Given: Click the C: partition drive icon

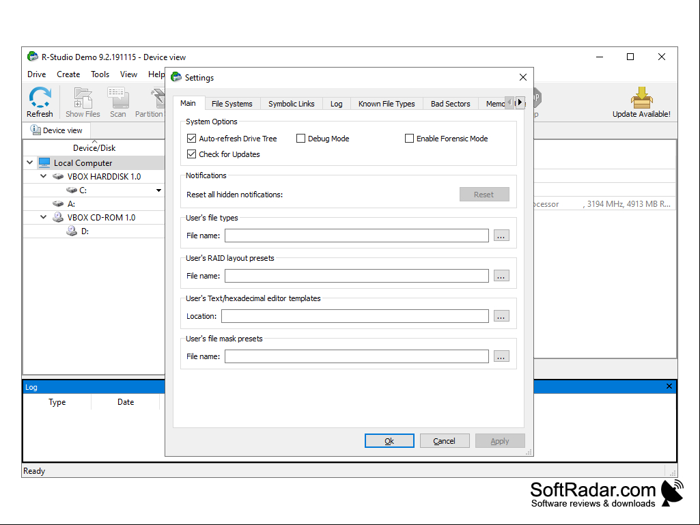Looking at the screenshot, I should coord(72,190).
